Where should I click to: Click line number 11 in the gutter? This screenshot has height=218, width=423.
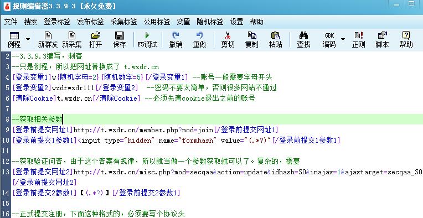(6, 151)
